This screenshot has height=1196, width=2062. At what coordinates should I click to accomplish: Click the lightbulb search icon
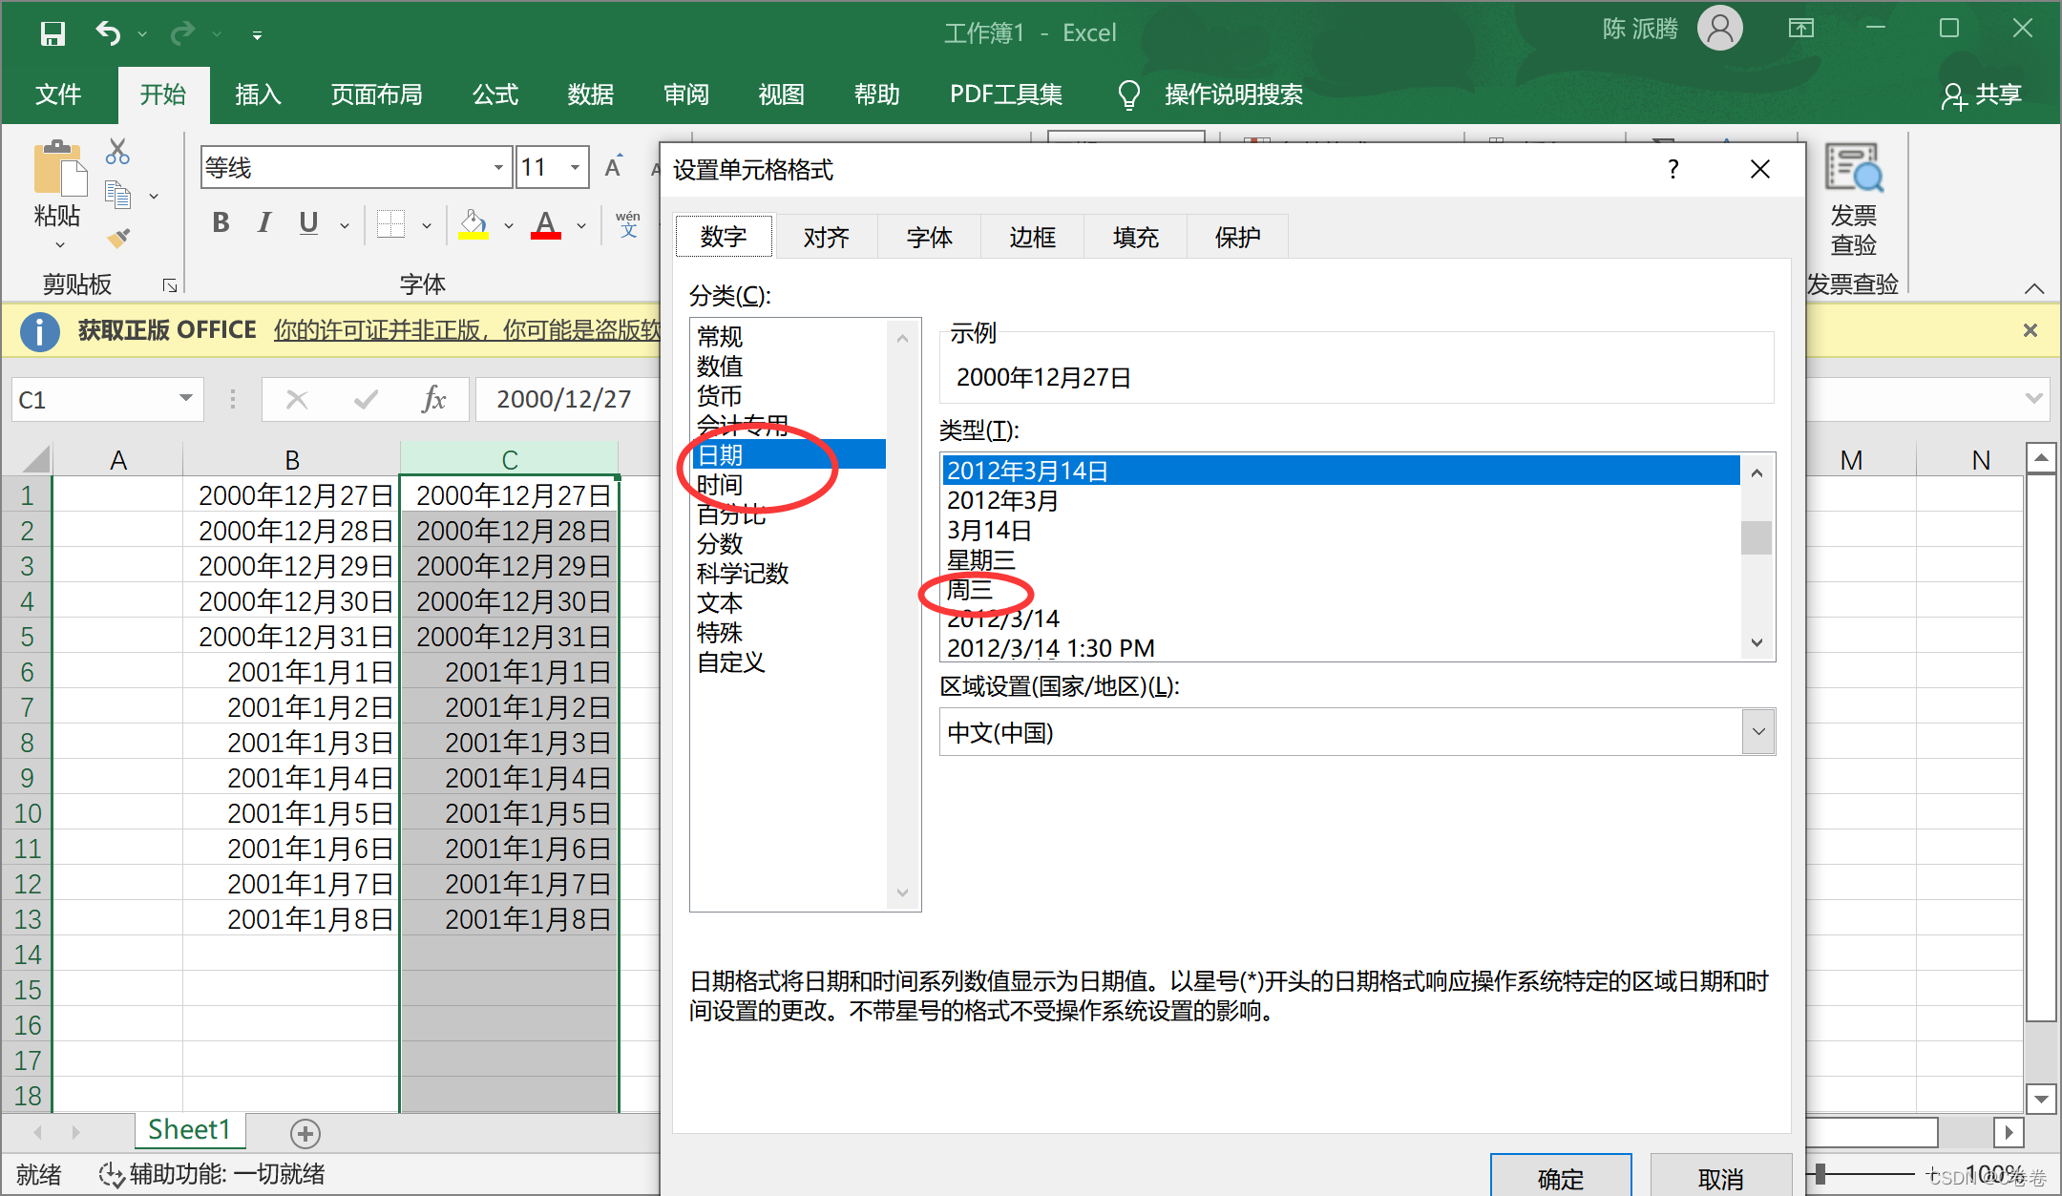1128,94
